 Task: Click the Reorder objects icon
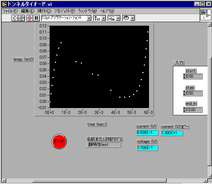(126, 18)
